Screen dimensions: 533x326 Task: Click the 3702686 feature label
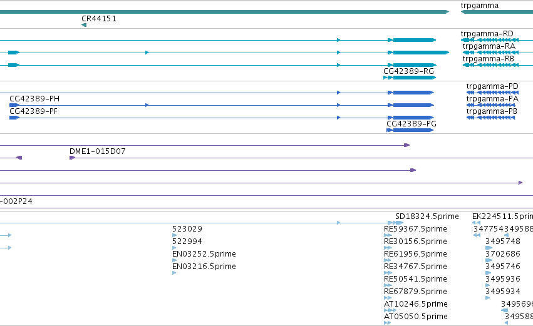[503, 254]
